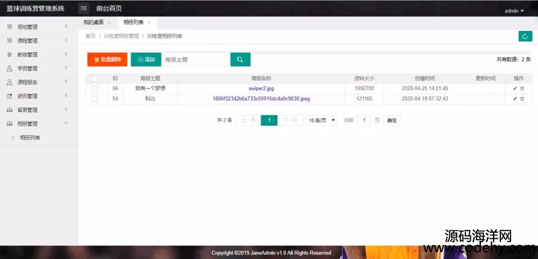Click the 上一页 pagination button

[248, 121]
